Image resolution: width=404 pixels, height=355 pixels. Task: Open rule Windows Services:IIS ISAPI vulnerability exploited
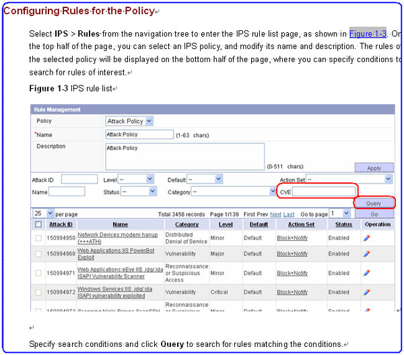(x=114, y=292)
